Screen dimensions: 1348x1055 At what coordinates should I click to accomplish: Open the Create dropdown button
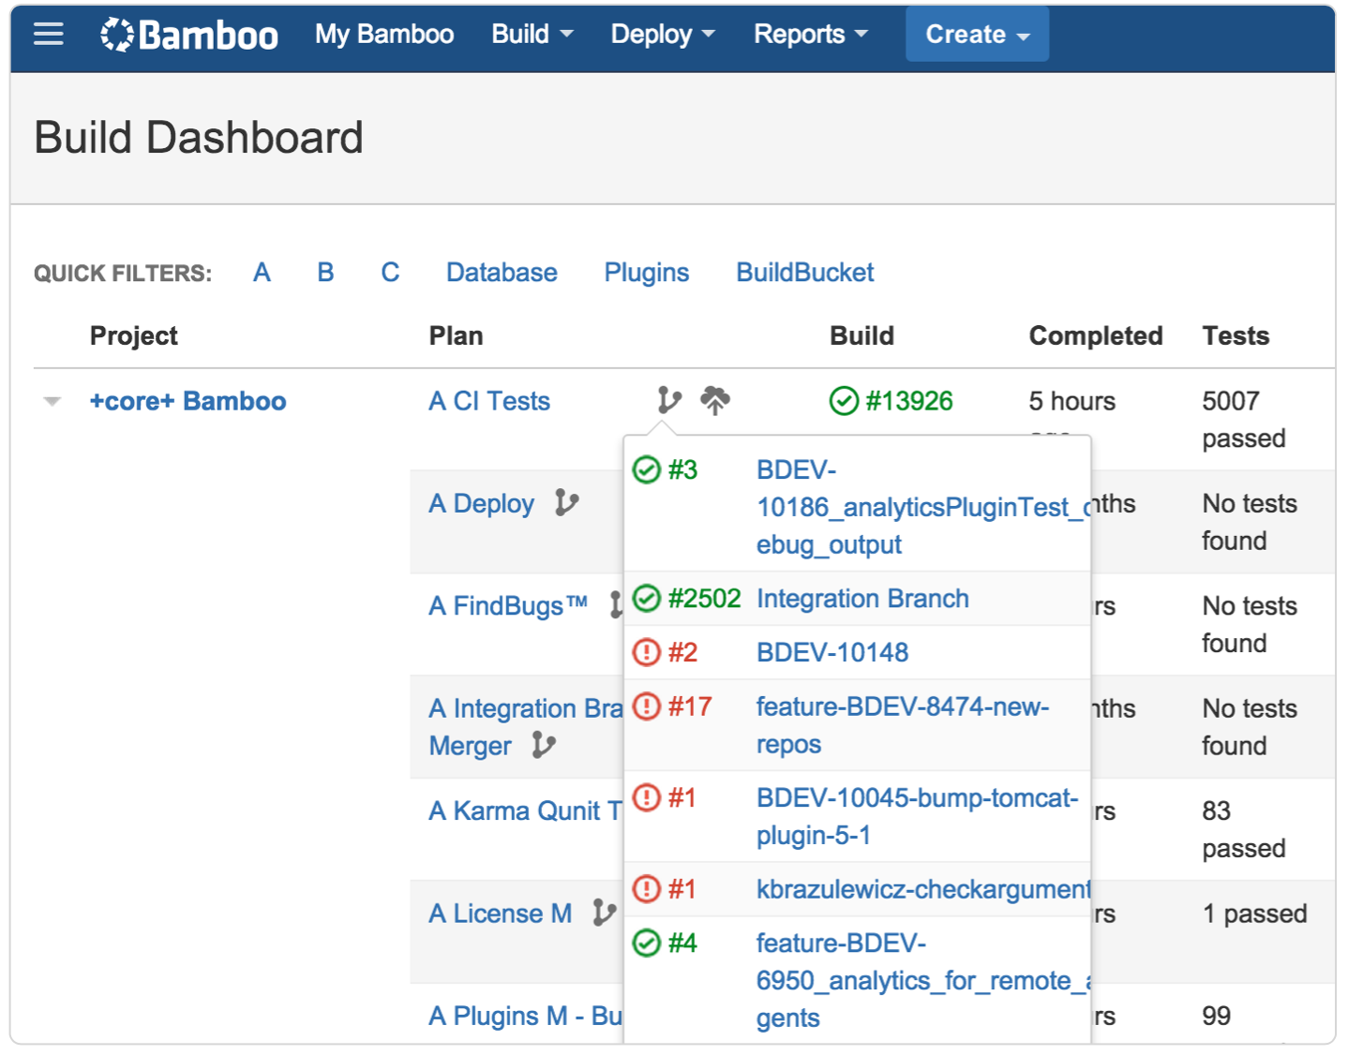(978, 35)
